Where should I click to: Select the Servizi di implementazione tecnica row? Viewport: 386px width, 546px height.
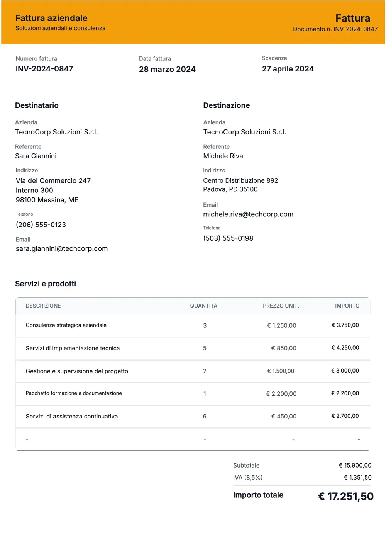pyautogui.click(x=193, y=349)
